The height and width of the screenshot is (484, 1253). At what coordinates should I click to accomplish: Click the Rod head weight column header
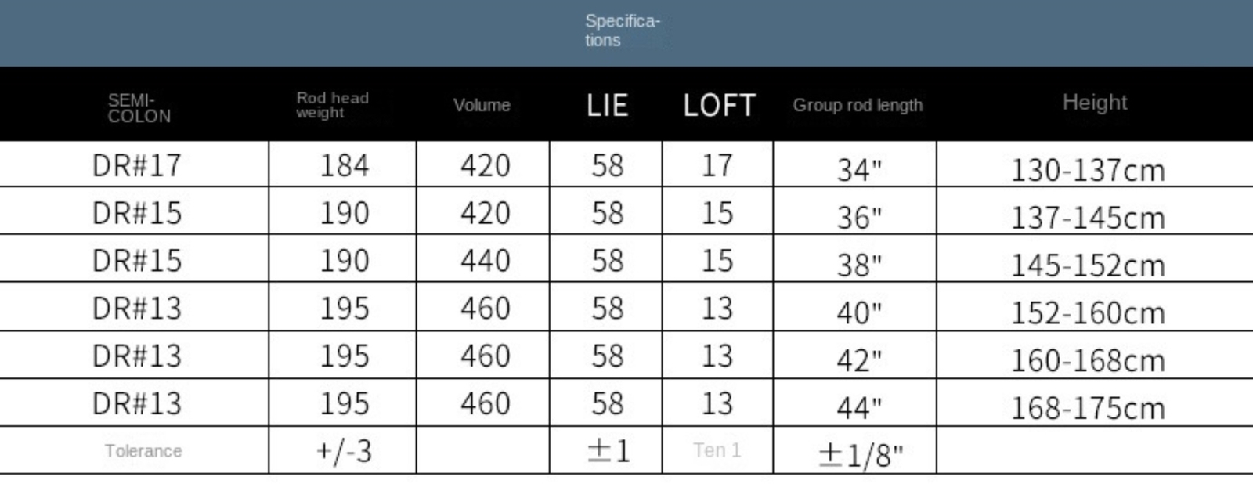point(332,105)
